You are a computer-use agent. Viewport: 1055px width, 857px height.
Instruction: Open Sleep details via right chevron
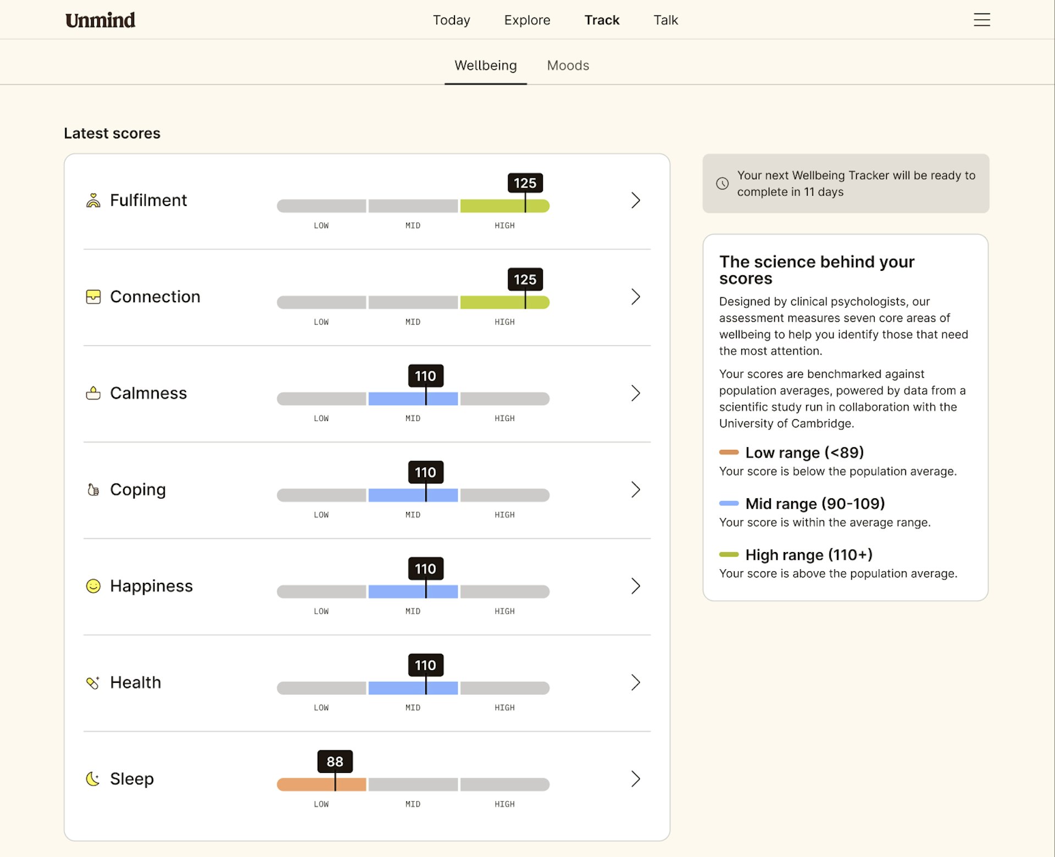[x=636, y=779]
